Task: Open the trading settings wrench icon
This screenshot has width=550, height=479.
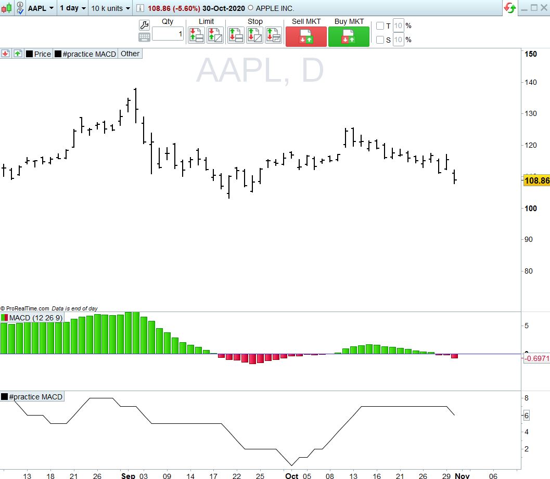Action: tap(144, 25)
